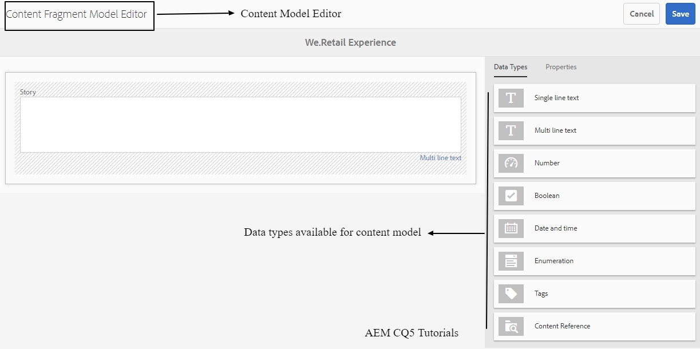Select the Story field in the model
Screen dimensions: 700x349
240,127
